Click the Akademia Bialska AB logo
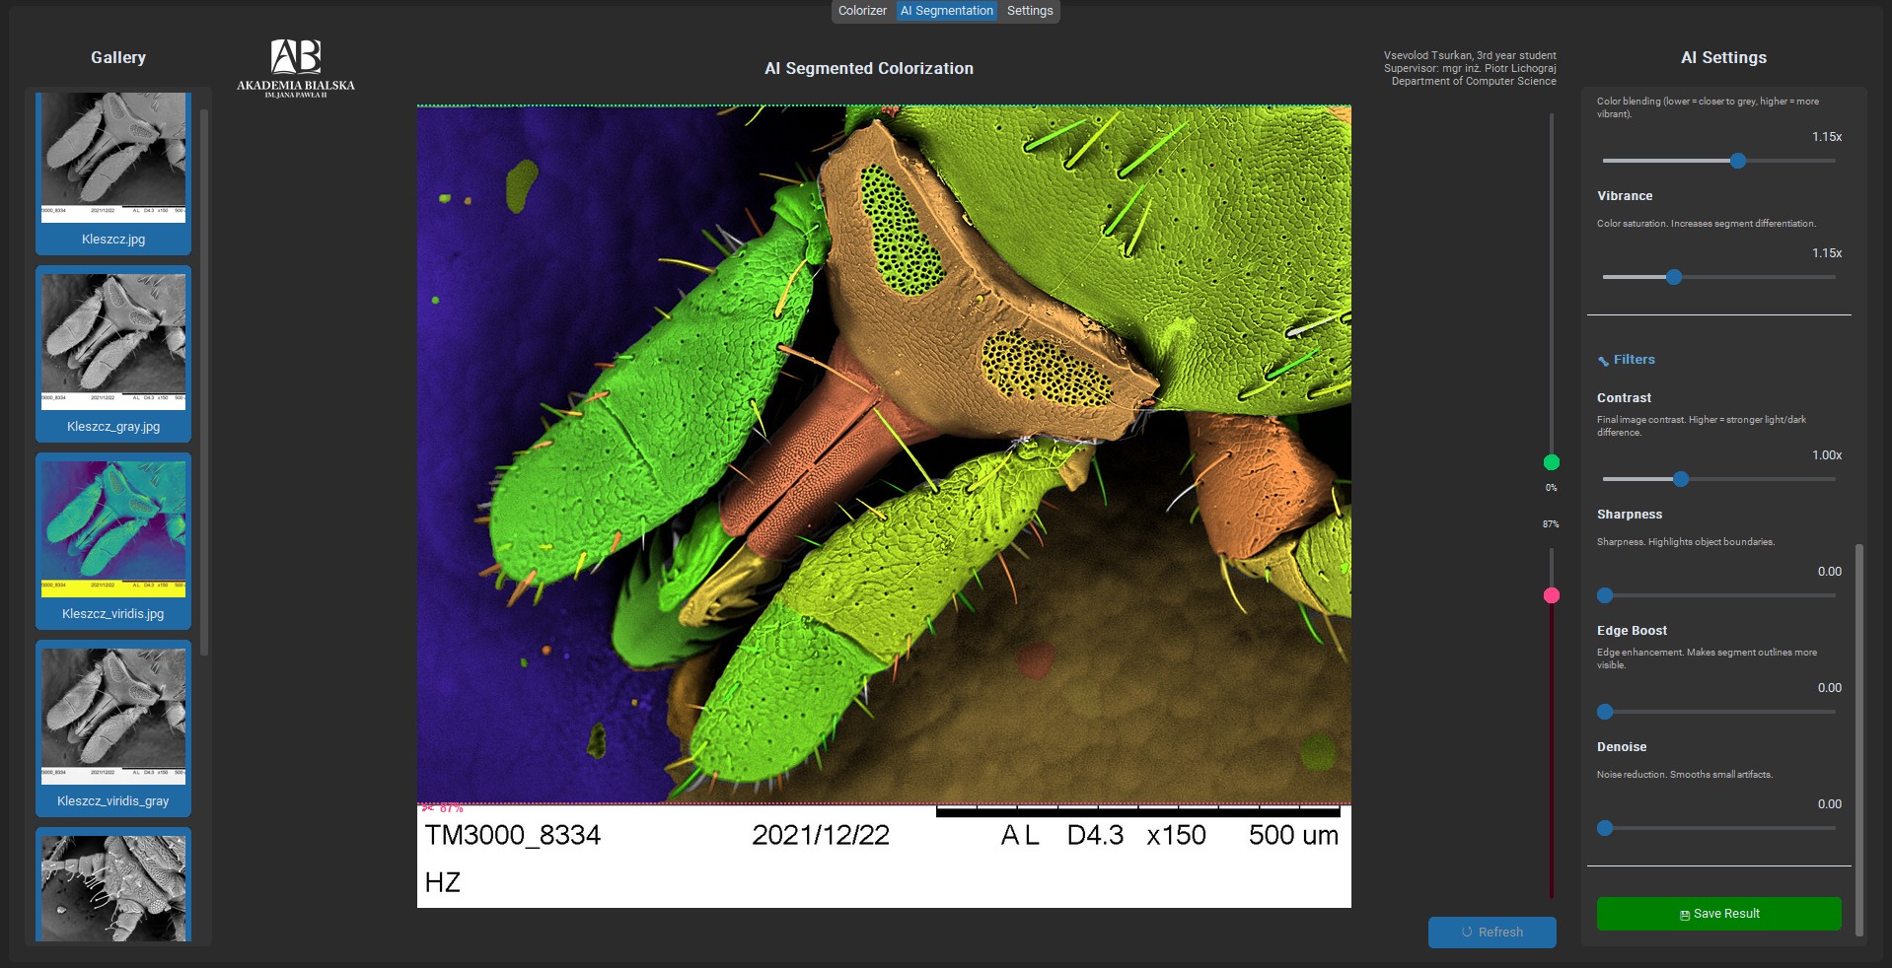This screenshot has width=1892, height=968. [x=296, y=68]
